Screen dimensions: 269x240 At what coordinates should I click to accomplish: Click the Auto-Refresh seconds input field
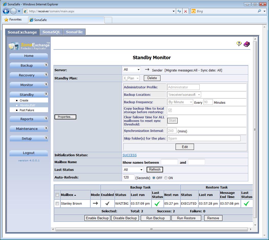click(128, 177)
